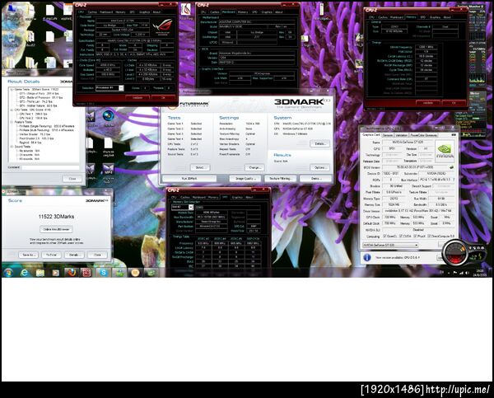Click the Action Center flag tray icon

(x=454, y=273)
